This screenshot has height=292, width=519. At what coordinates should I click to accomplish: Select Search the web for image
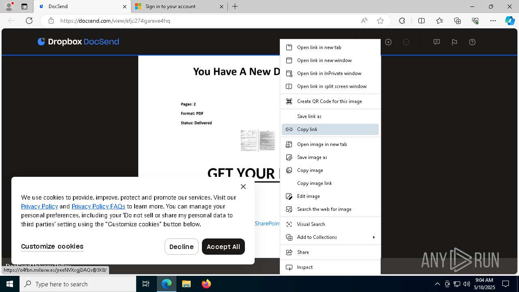tap(330, 209)
